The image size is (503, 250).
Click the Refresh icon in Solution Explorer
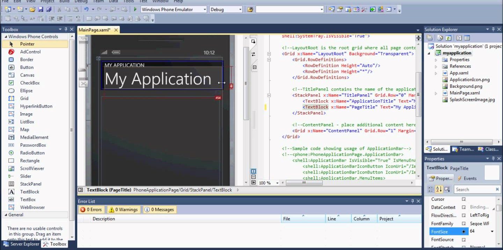[x=448, y=38]
